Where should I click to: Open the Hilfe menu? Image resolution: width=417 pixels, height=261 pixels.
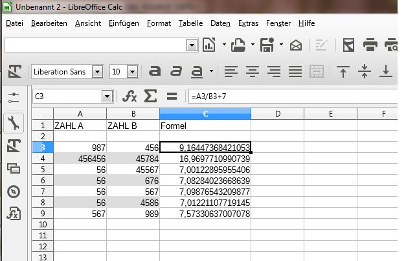[306, 23]
